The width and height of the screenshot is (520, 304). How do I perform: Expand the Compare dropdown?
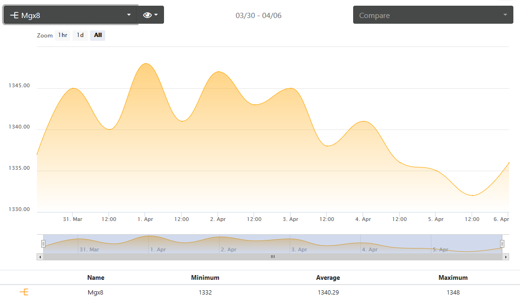(x=433, y=15)
